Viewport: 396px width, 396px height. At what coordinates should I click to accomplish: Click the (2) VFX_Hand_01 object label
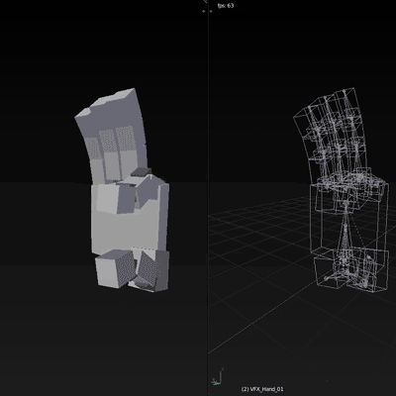click(x=262, y=389)
